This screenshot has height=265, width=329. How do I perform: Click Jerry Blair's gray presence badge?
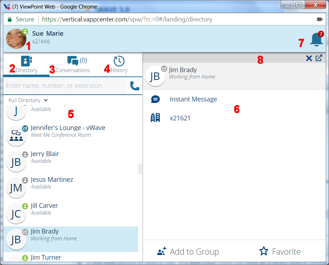[25, 154]
